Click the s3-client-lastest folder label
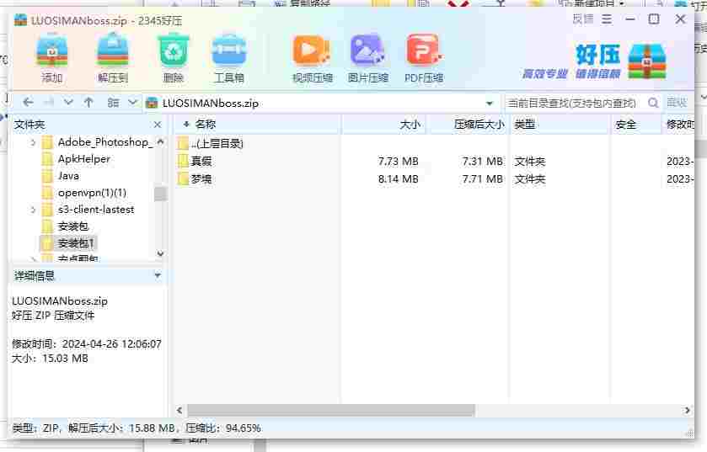Image resolution: width=707 pixels, height=452 pixels. (96, 210)
